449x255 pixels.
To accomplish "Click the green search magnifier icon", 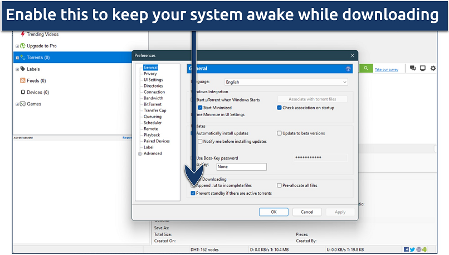I will click(366, 68).
